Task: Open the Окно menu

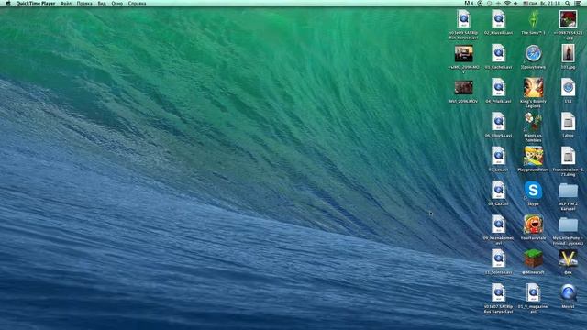Action: click(x=116, y=3)
